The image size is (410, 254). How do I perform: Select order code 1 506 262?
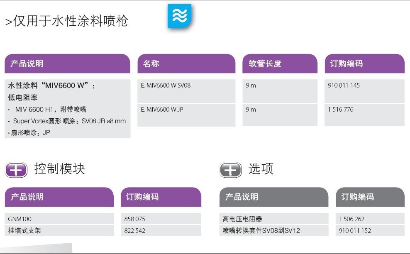point(351,219)
